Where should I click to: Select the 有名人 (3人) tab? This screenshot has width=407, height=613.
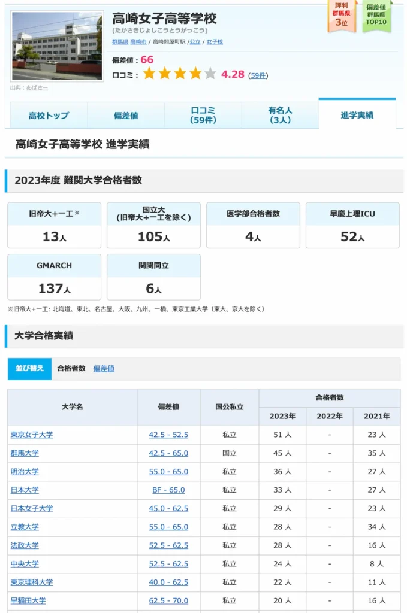pyautogui.click(x=280, y=115)
